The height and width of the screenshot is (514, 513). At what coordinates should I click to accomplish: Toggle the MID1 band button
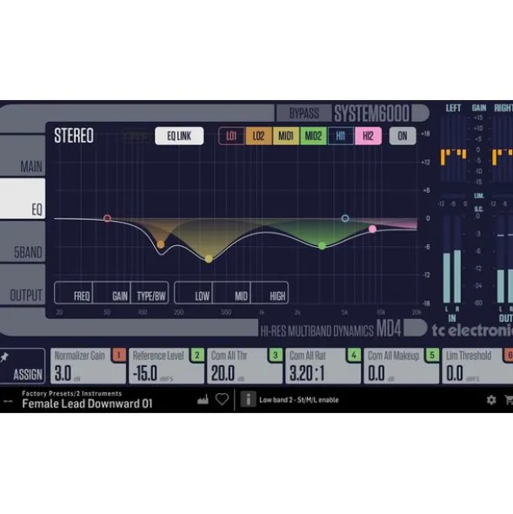pyautogui.click(x=286, y=136)
